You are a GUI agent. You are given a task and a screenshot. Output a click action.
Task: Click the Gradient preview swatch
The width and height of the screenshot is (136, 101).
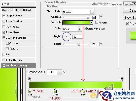pos(76,23)
